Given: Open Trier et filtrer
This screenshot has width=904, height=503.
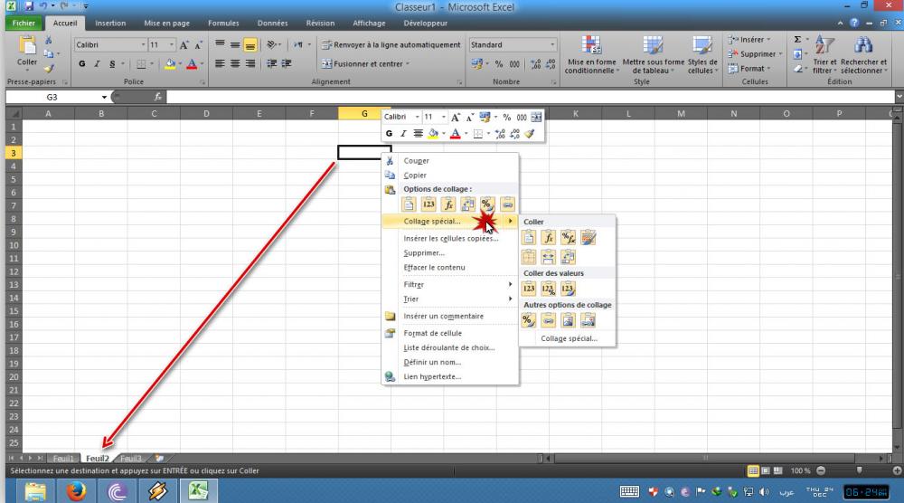Looking at the screenshot, I should 824,55.
